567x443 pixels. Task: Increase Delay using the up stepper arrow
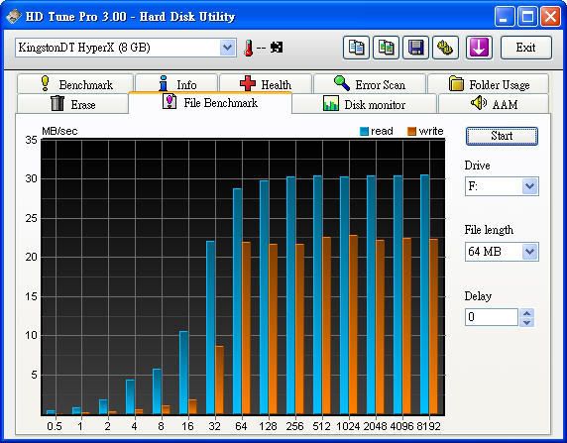[527, 313]
